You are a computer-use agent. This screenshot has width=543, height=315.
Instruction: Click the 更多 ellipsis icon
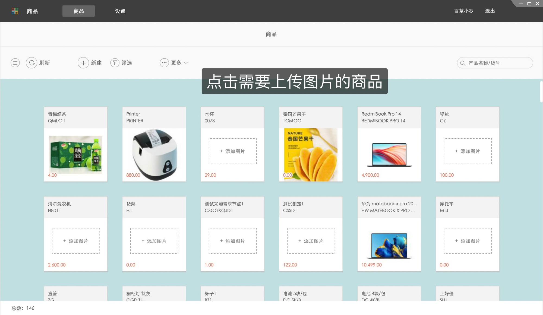[x=164, y=63]
